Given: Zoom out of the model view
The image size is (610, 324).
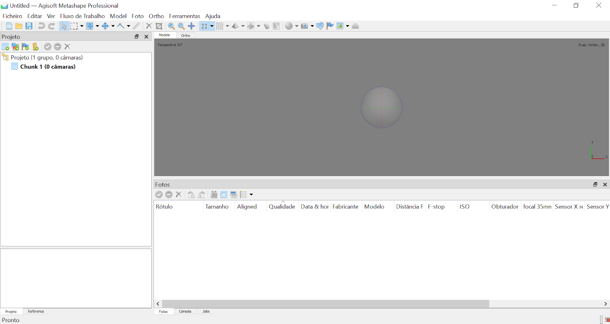Looking at the screenshot, I should pos(181,26).
